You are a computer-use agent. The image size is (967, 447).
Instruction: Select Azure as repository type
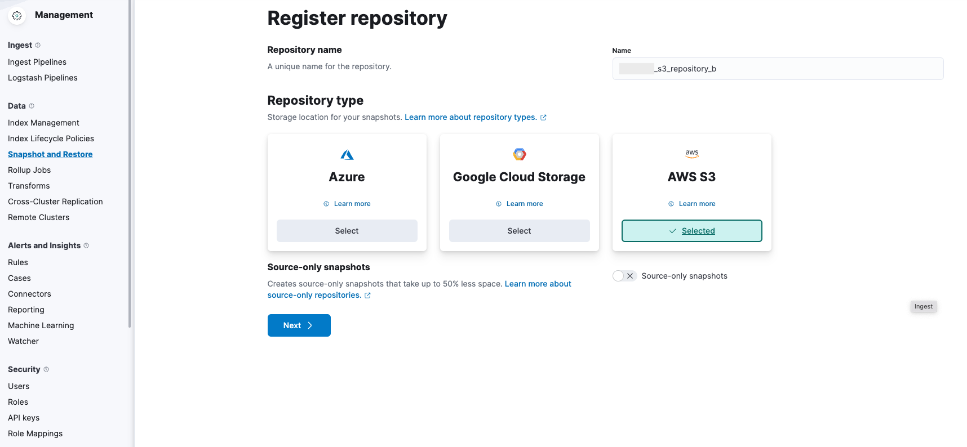(x=347, y=231)
